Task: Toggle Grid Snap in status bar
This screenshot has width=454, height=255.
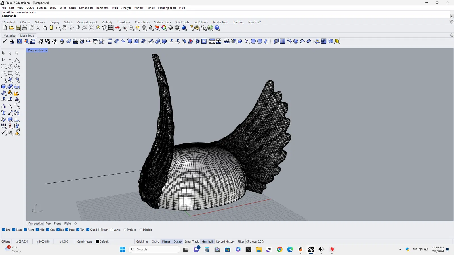Action: (142, 242)
